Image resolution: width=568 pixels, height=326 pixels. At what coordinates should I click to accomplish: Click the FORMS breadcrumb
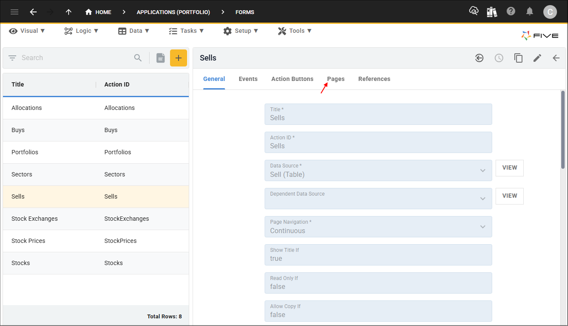(x=245, y=12)
